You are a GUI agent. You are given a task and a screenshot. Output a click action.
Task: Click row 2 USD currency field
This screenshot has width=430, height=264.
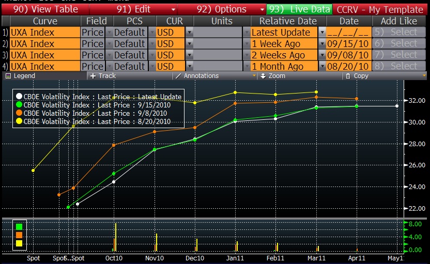[170, 43]
